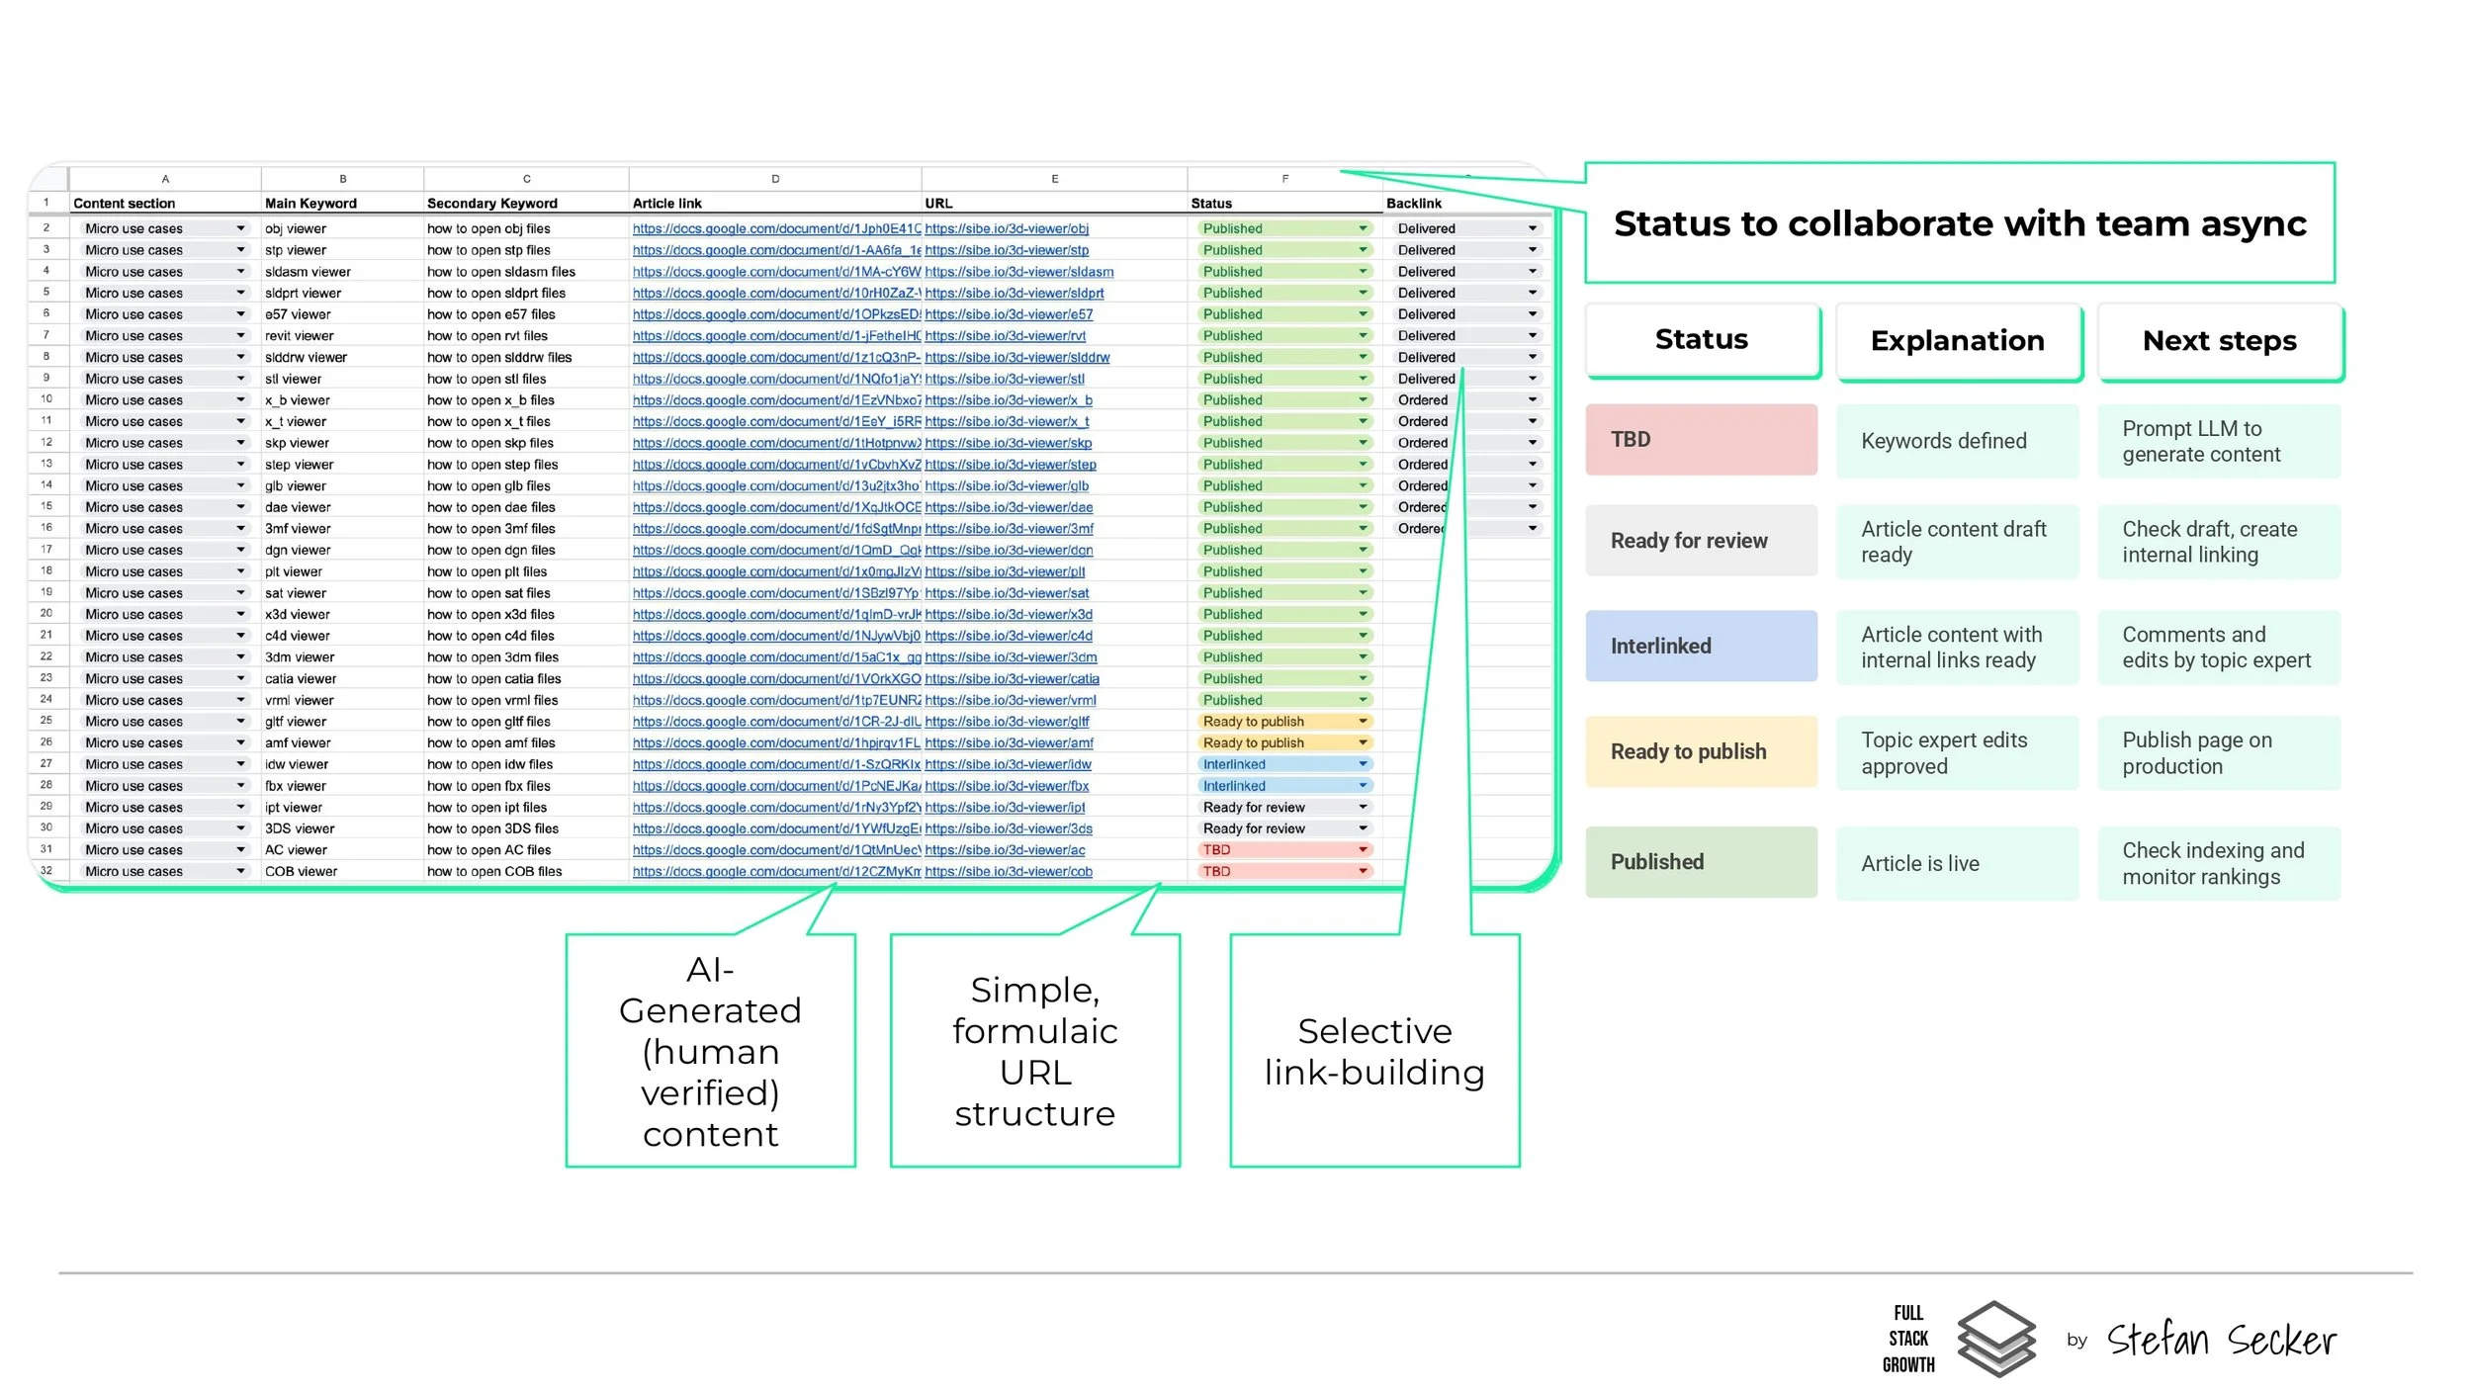The height and width of the screenshot is (1391, 2472).
Task: Open the sibe.io 3d-viewer/obj URL link
Action: coord(1006,228)
